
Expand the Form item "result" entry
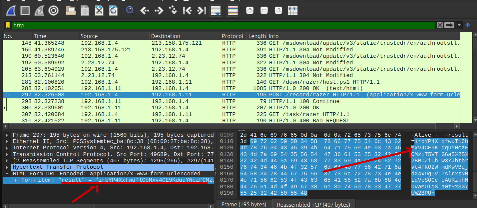tap(16, 180)
